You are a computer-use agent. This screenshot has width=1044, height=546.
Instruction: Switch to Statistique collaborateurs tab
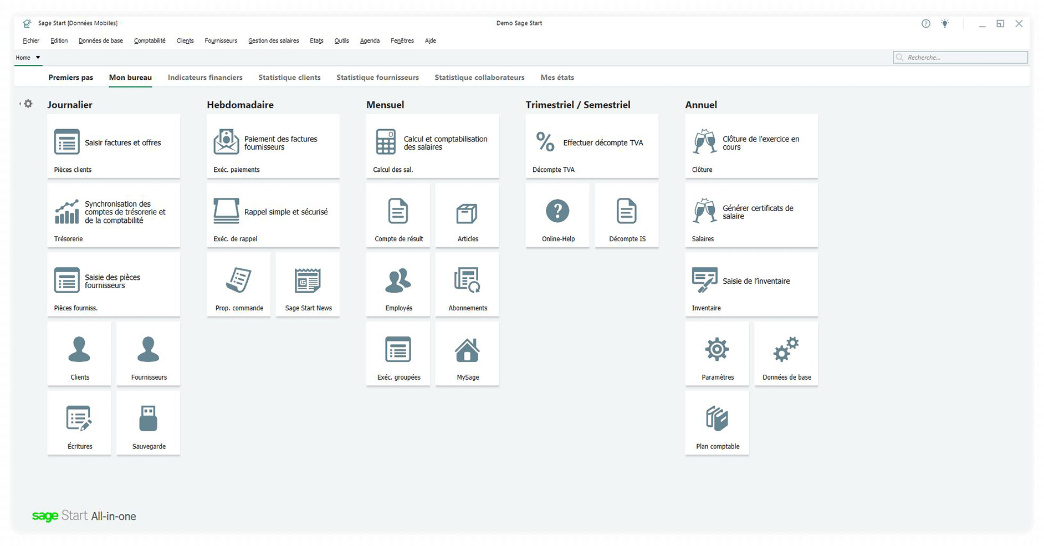(479, 78)
